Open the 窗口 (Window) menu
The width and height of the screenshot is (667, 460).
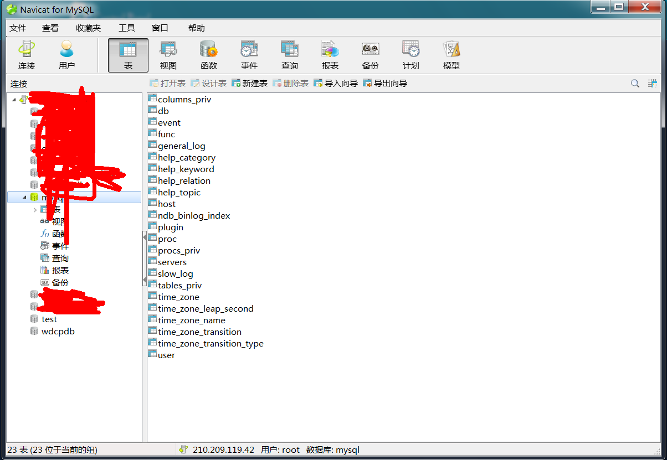click(x=160, y=28)
